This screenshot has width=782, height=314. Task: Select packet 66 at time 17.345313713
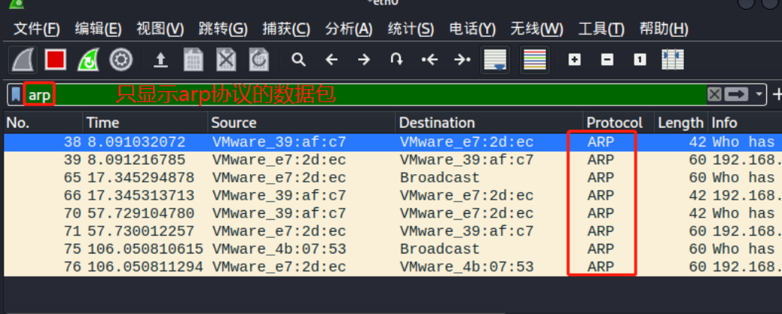pyautogui.click(x=393, y=196)
